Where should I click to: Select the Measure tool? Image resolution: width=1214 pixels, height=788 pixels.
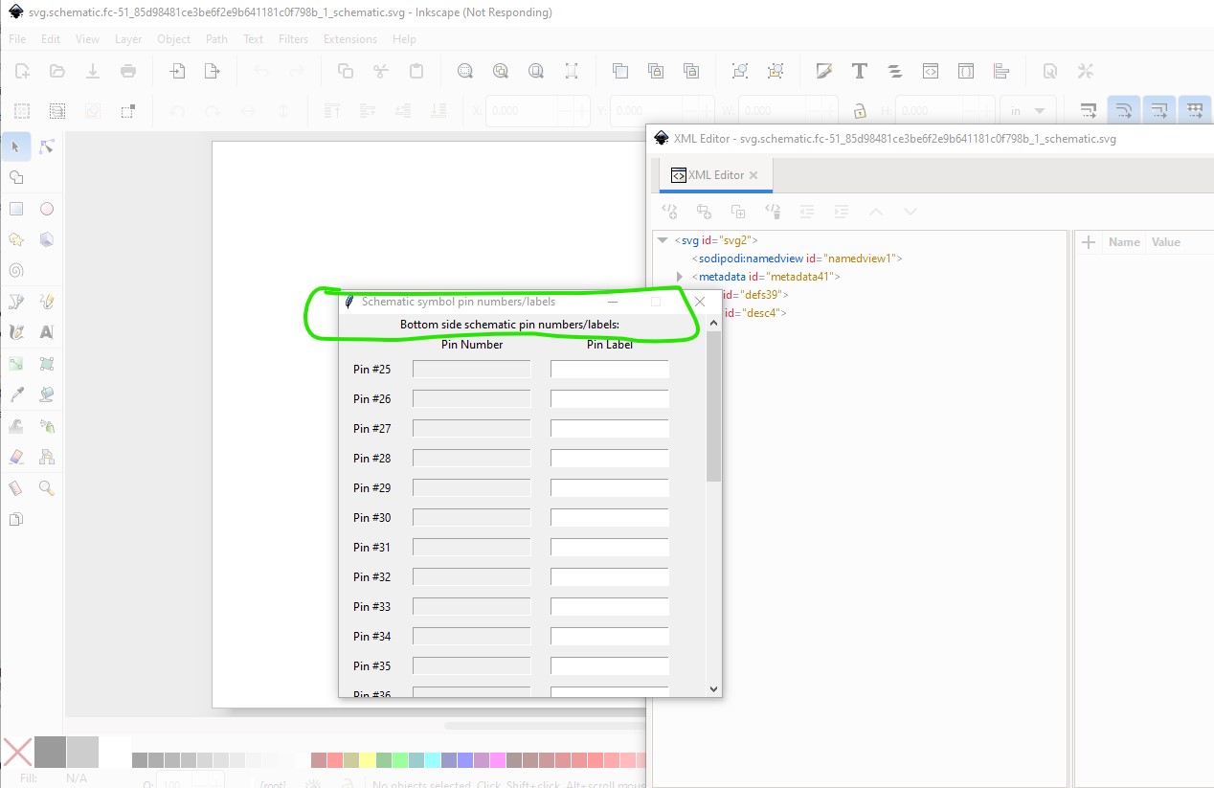pos(16,488)
